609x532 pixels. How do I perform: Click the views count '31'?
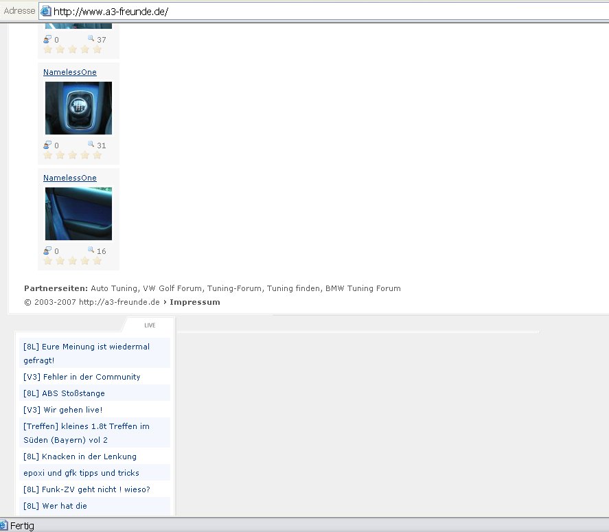(x=102, y=146)
